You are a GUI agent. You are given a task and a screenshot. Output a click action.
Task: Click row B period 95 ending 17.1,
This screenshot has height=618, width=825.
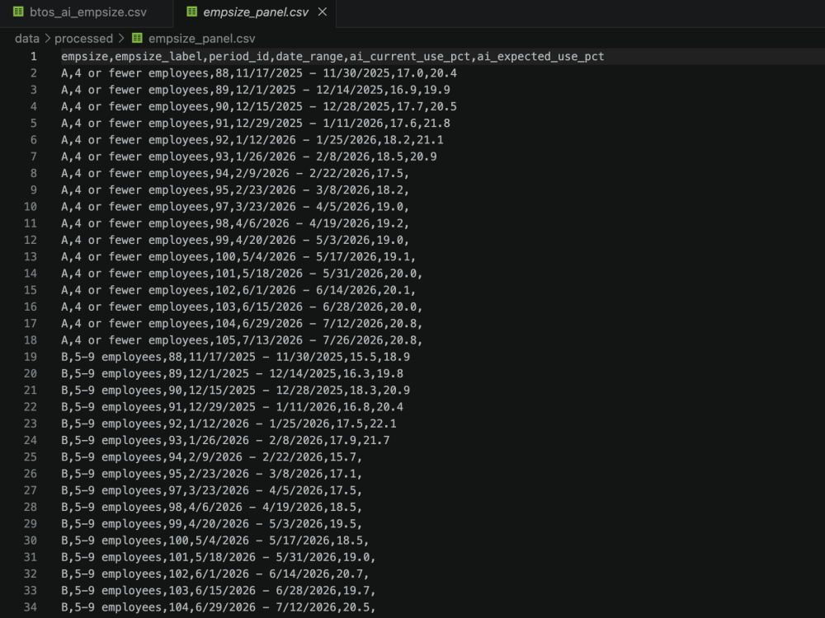211,474
